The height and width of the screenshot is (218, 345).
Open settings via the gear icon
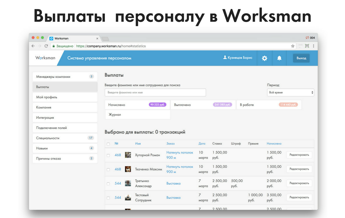(x=265, y=58)
